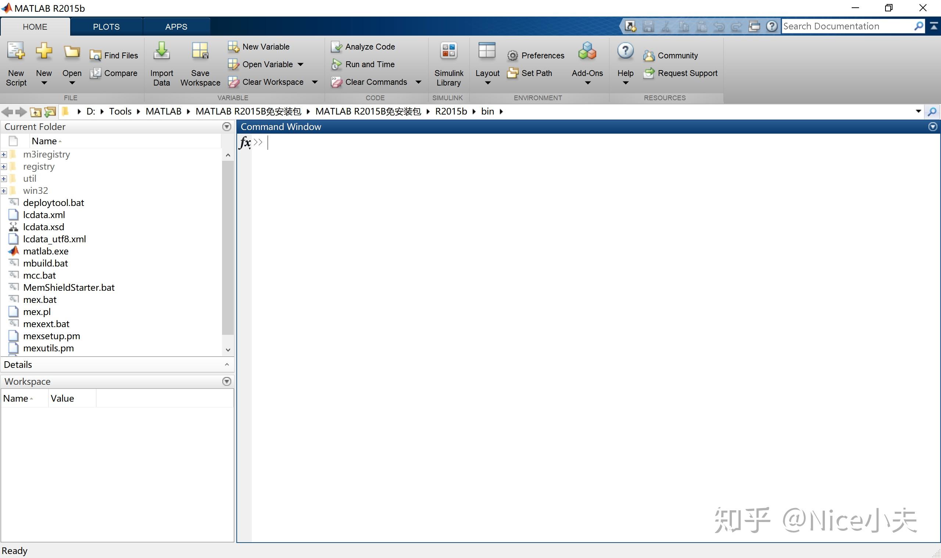The width and height of the screenshot is (941, 558).
Task: Expand the m3iregistry folder
Action: point(4,155)
